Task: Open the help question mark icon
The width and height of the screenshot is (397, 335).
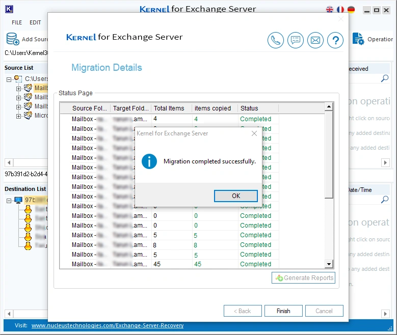Action: point(335,40)
